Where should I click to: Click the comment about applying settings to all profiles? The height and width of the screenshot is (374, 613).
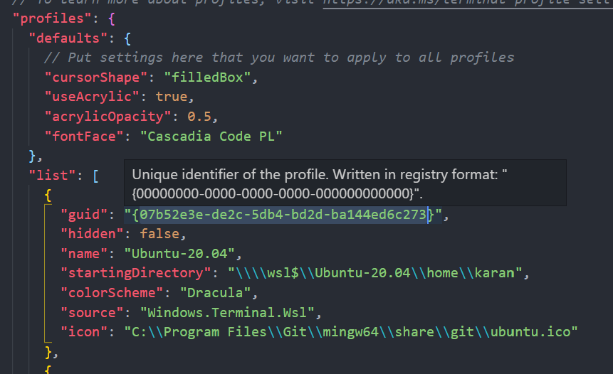point(279,58)
